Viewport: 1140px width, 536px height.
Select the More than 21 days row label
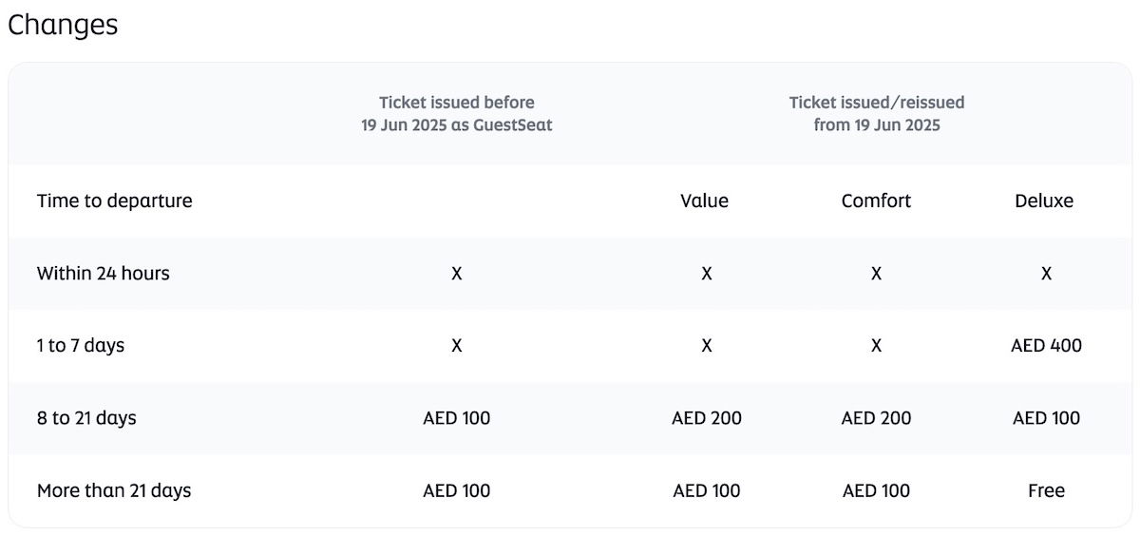(x=114, y=490)
